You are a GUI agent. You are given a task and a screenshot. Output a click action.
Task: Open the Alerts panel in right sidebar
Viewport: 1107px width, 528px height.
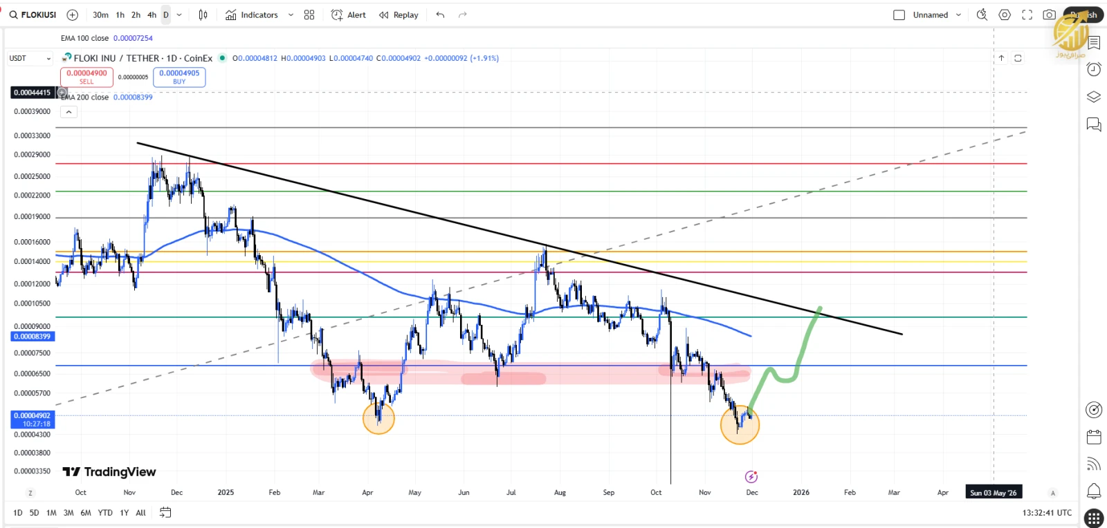pyautogui.click(x=1094, y=69)
